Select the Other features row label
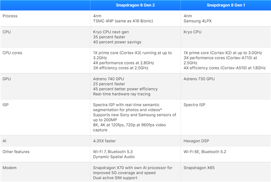Screen dimensions: 271x182 tap(16, 152)
